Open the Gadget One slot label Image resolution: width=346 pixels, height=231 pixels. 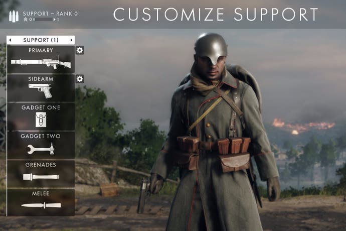point(41,107)
